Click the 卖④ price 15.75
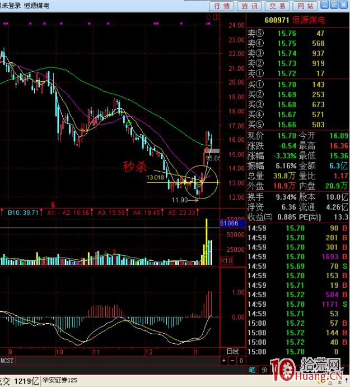Screen dimensions: 350x387 [287, 43]
